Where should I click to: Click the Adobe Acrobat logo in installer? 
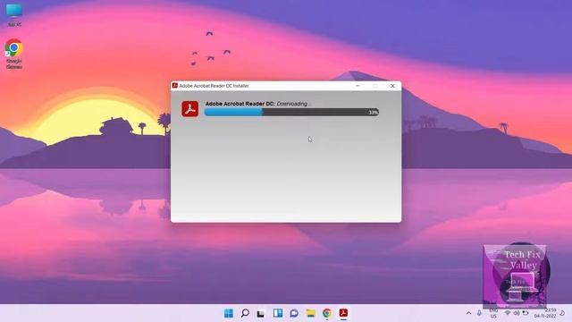click(x=190, y=109)
